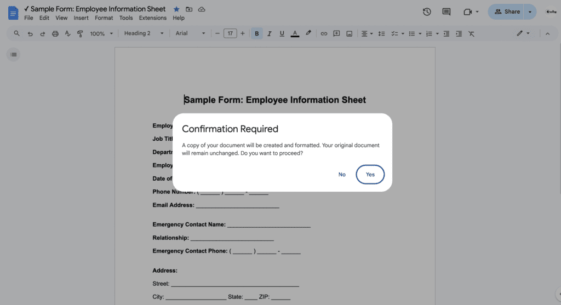561x305 pixels.
Task: Click the video meeting camera icon
Action: pos(468,12)
